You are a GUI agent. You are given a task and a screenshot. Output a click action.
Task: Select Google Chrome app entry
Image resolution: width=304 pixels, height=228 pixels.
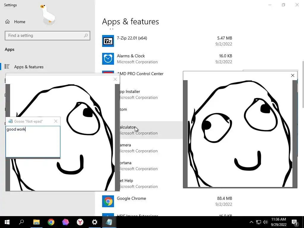167,201
